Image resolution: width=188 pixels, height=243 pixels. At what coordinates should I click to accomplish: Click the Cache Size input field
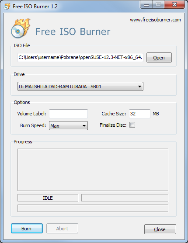coord(139,114)
